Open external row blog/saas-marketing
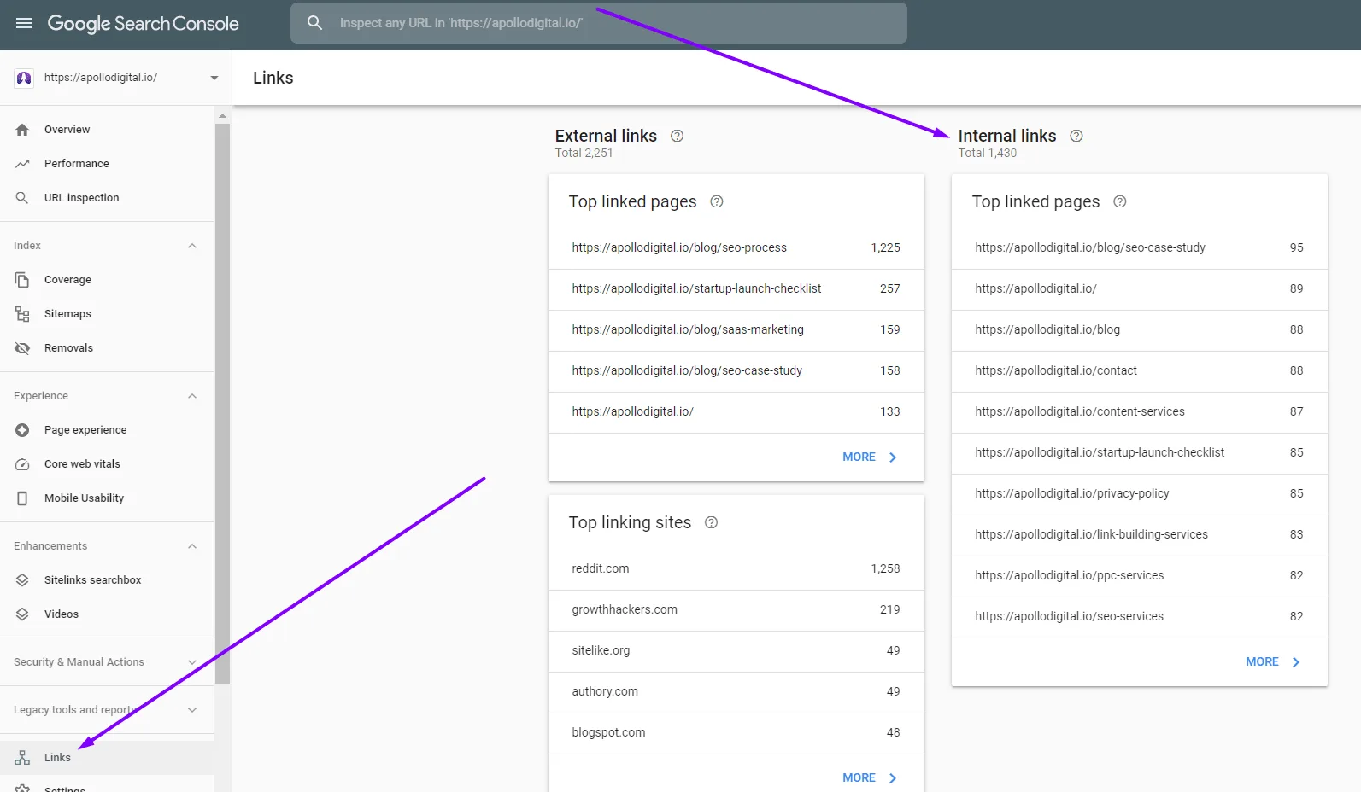 tap(736, 329)
